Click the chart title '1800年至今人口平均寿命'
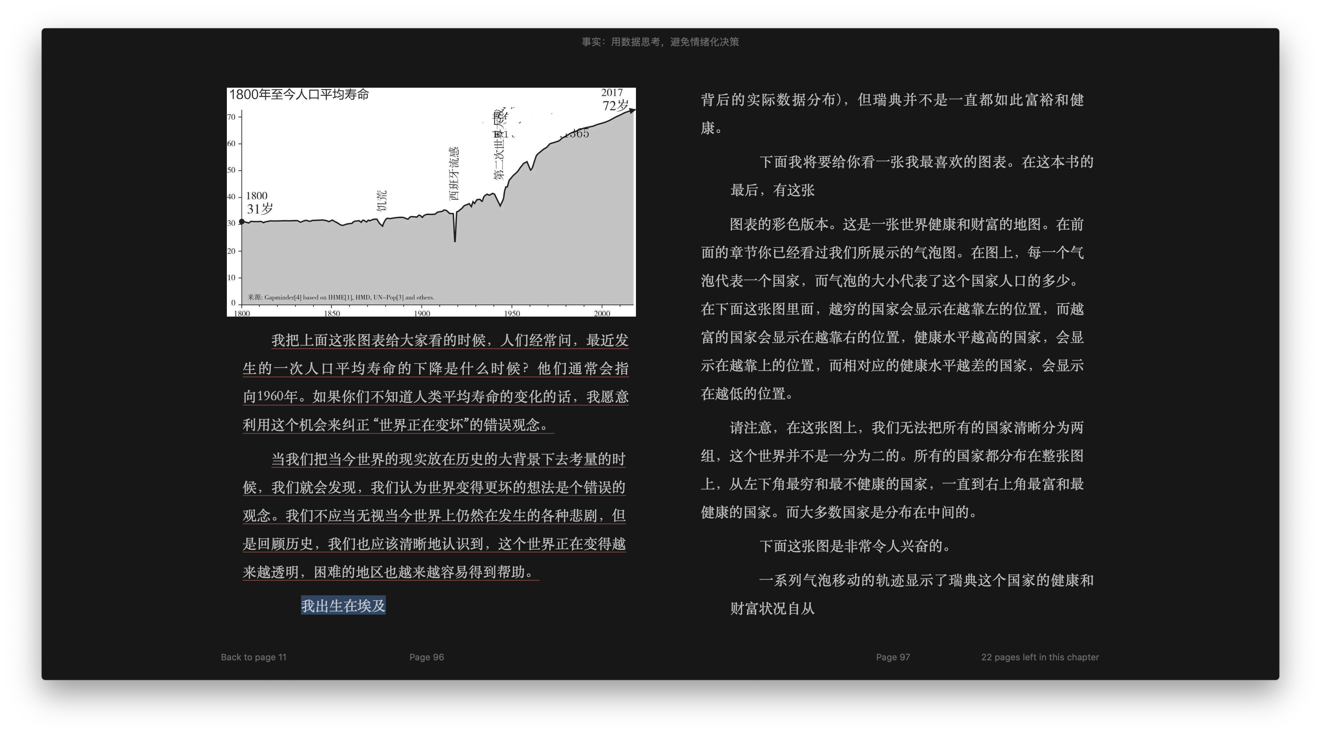Image resolution: width=1321 pixels, height=735 pixels. (x=299, y=94)
